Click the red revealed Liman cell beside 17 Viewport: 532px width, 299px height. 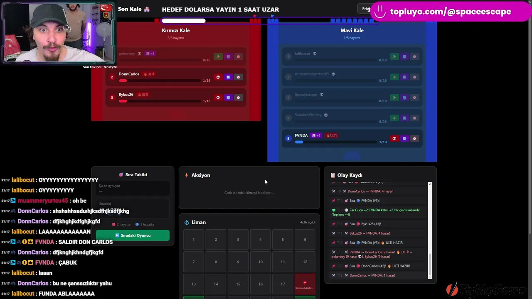(305, 284)
